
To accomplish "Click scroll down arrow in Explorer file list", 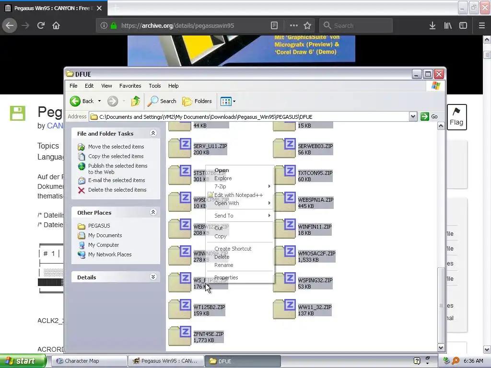I will tap(441, 347).
